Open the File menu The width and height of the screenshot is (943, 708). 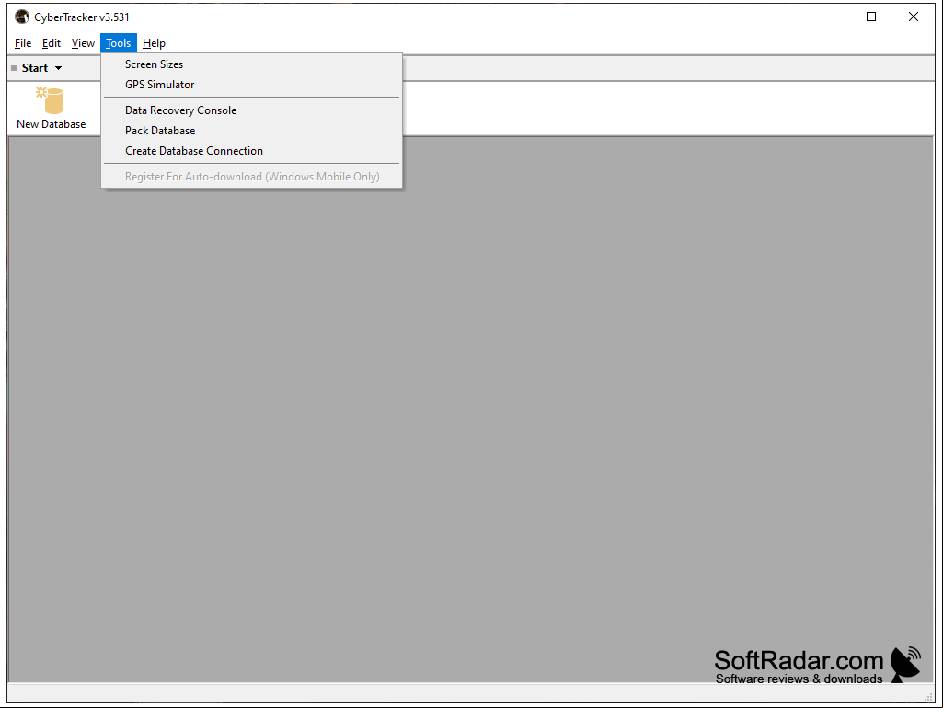tap(23, 43)
